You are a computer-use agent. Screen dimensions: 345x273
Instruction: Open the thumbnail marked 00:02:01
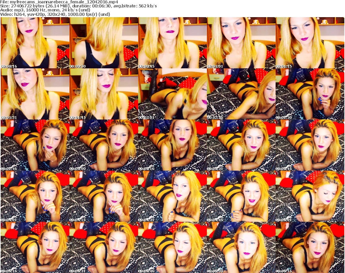pos(172,94)
